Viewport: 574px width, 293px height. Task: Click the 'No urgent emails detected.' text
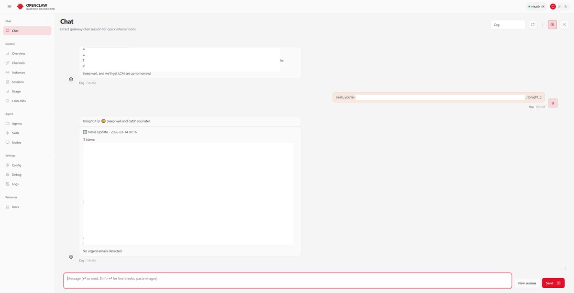click(x=102, y=251)
